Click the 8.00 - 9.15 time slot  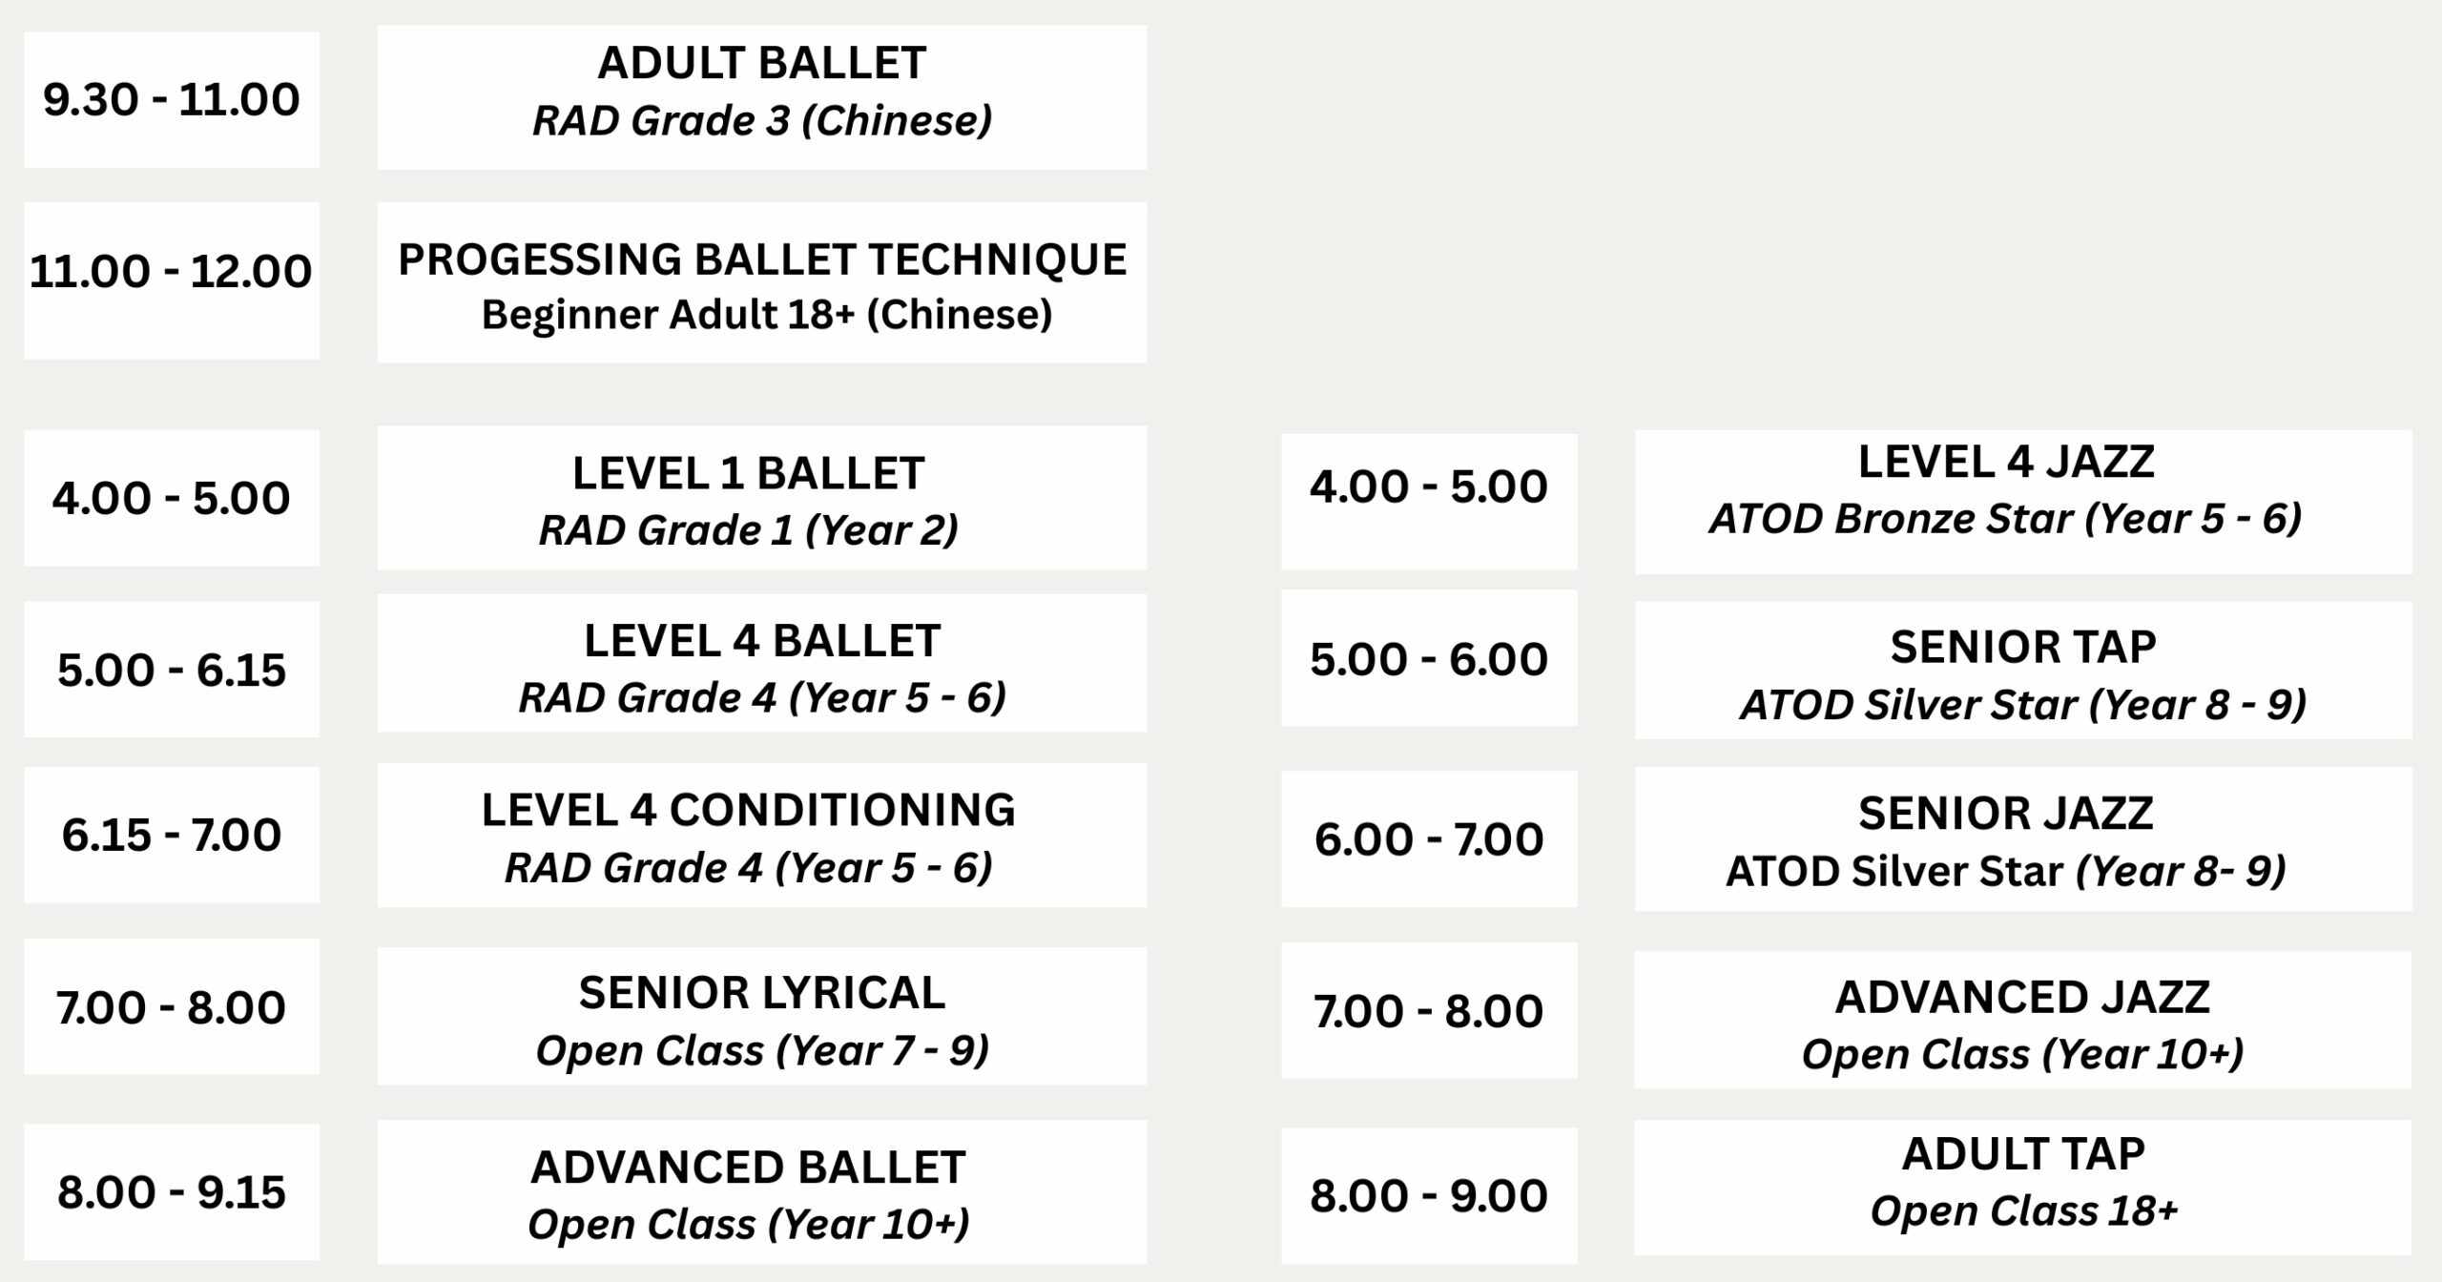[x=172, y=1192]
